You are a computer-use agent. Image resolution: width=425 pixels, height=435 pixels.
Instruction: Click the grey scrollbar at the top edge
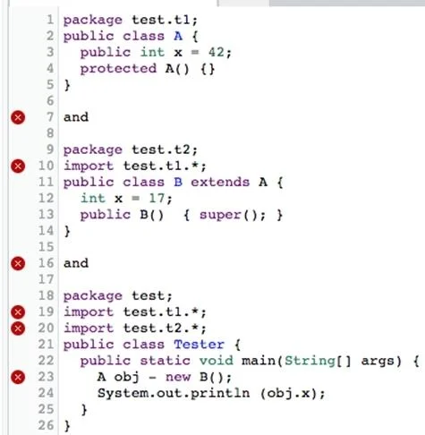click(347, 3)
